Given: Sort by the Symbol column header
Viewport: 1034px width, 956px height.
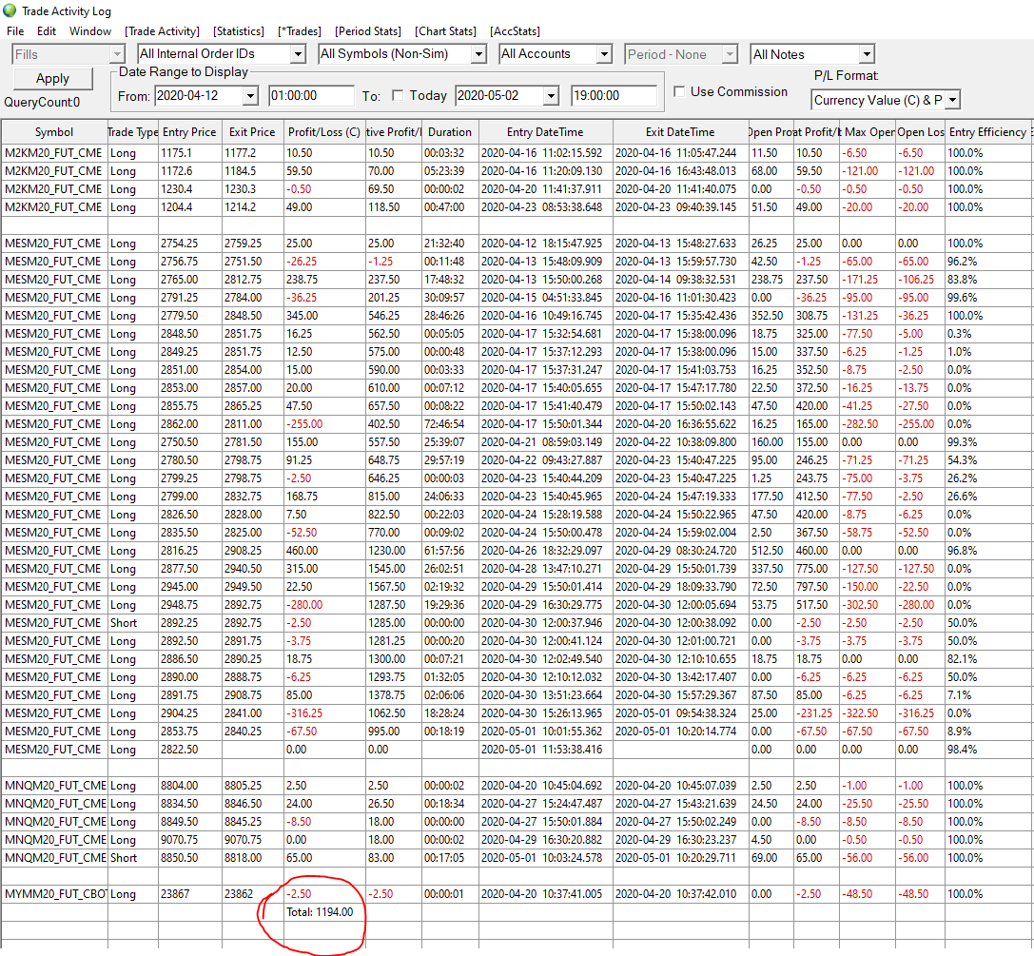Looking at the screenshot, I should [54, 132].
